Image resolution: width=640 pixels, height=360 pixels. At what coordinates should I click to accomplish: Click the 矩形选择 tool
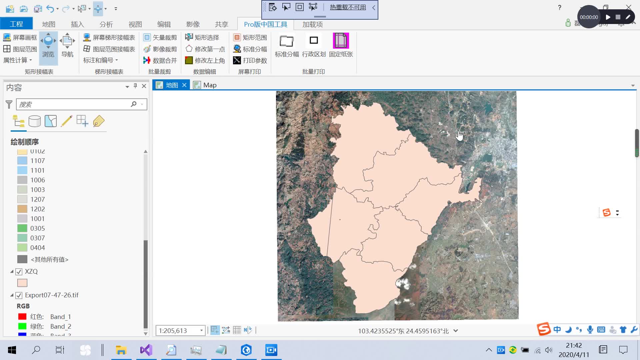[x=202, y=37]
